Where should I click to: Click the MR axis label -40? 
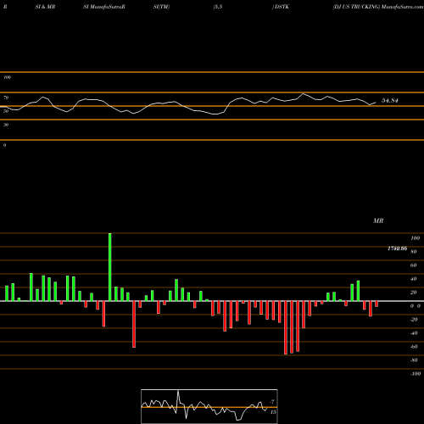414,333
